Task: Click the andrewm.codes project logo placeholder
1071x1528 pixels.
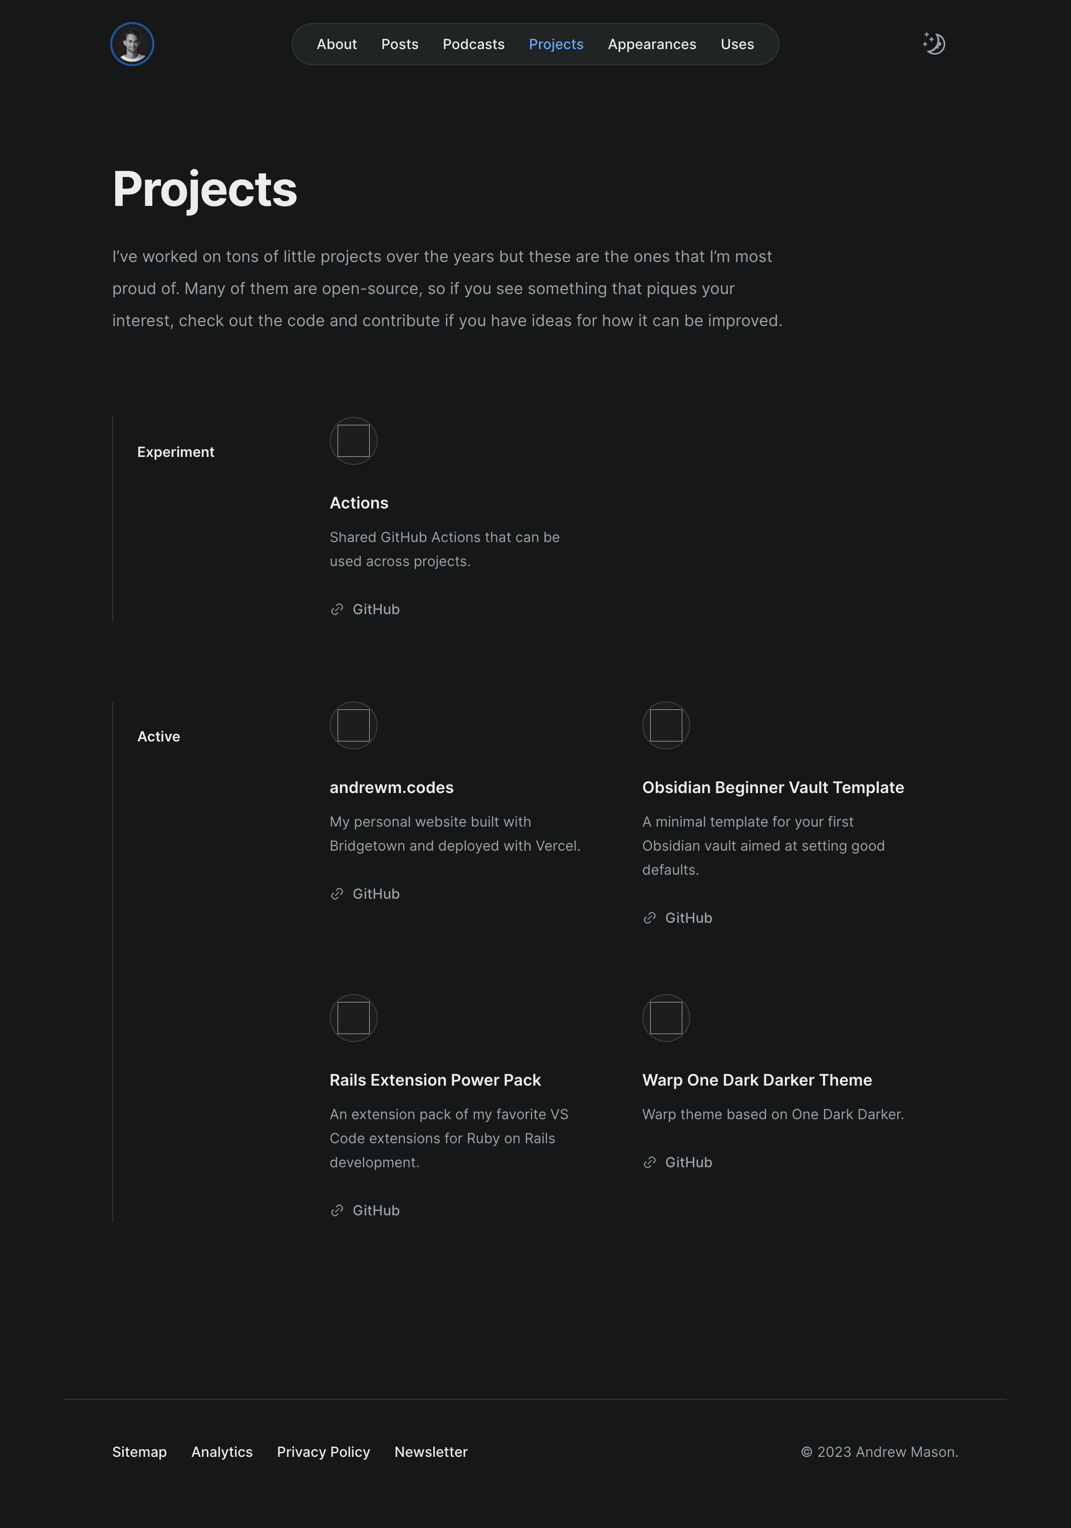Action: tap(354, 725)
